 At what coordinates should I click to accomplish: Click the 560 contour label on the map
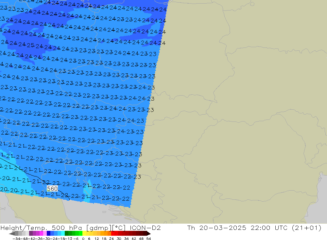(52, 189)
